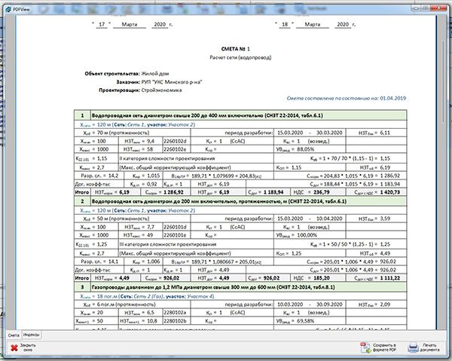Click the Разр. сл. value 14,1
The height and width of the screenshot is (361, 452).
[x=113, y=262]
